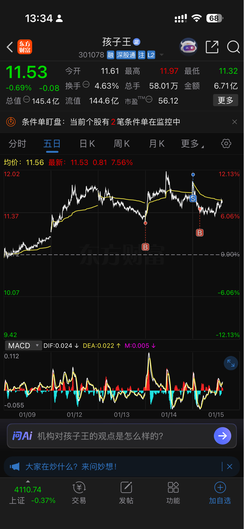The height and width of the screenshot is (529, 244).
Task: Open the 大家在炒什么？来问妙想 link
Action: (x=71, y=466)
